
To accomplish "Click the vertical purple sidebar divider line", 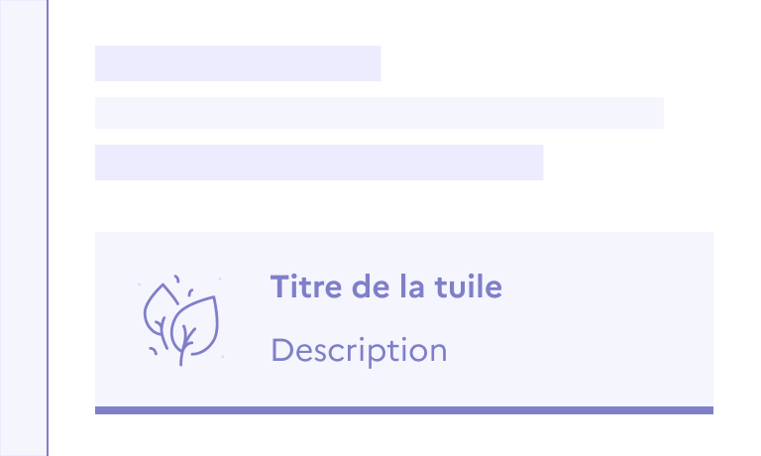I will 48,228.
